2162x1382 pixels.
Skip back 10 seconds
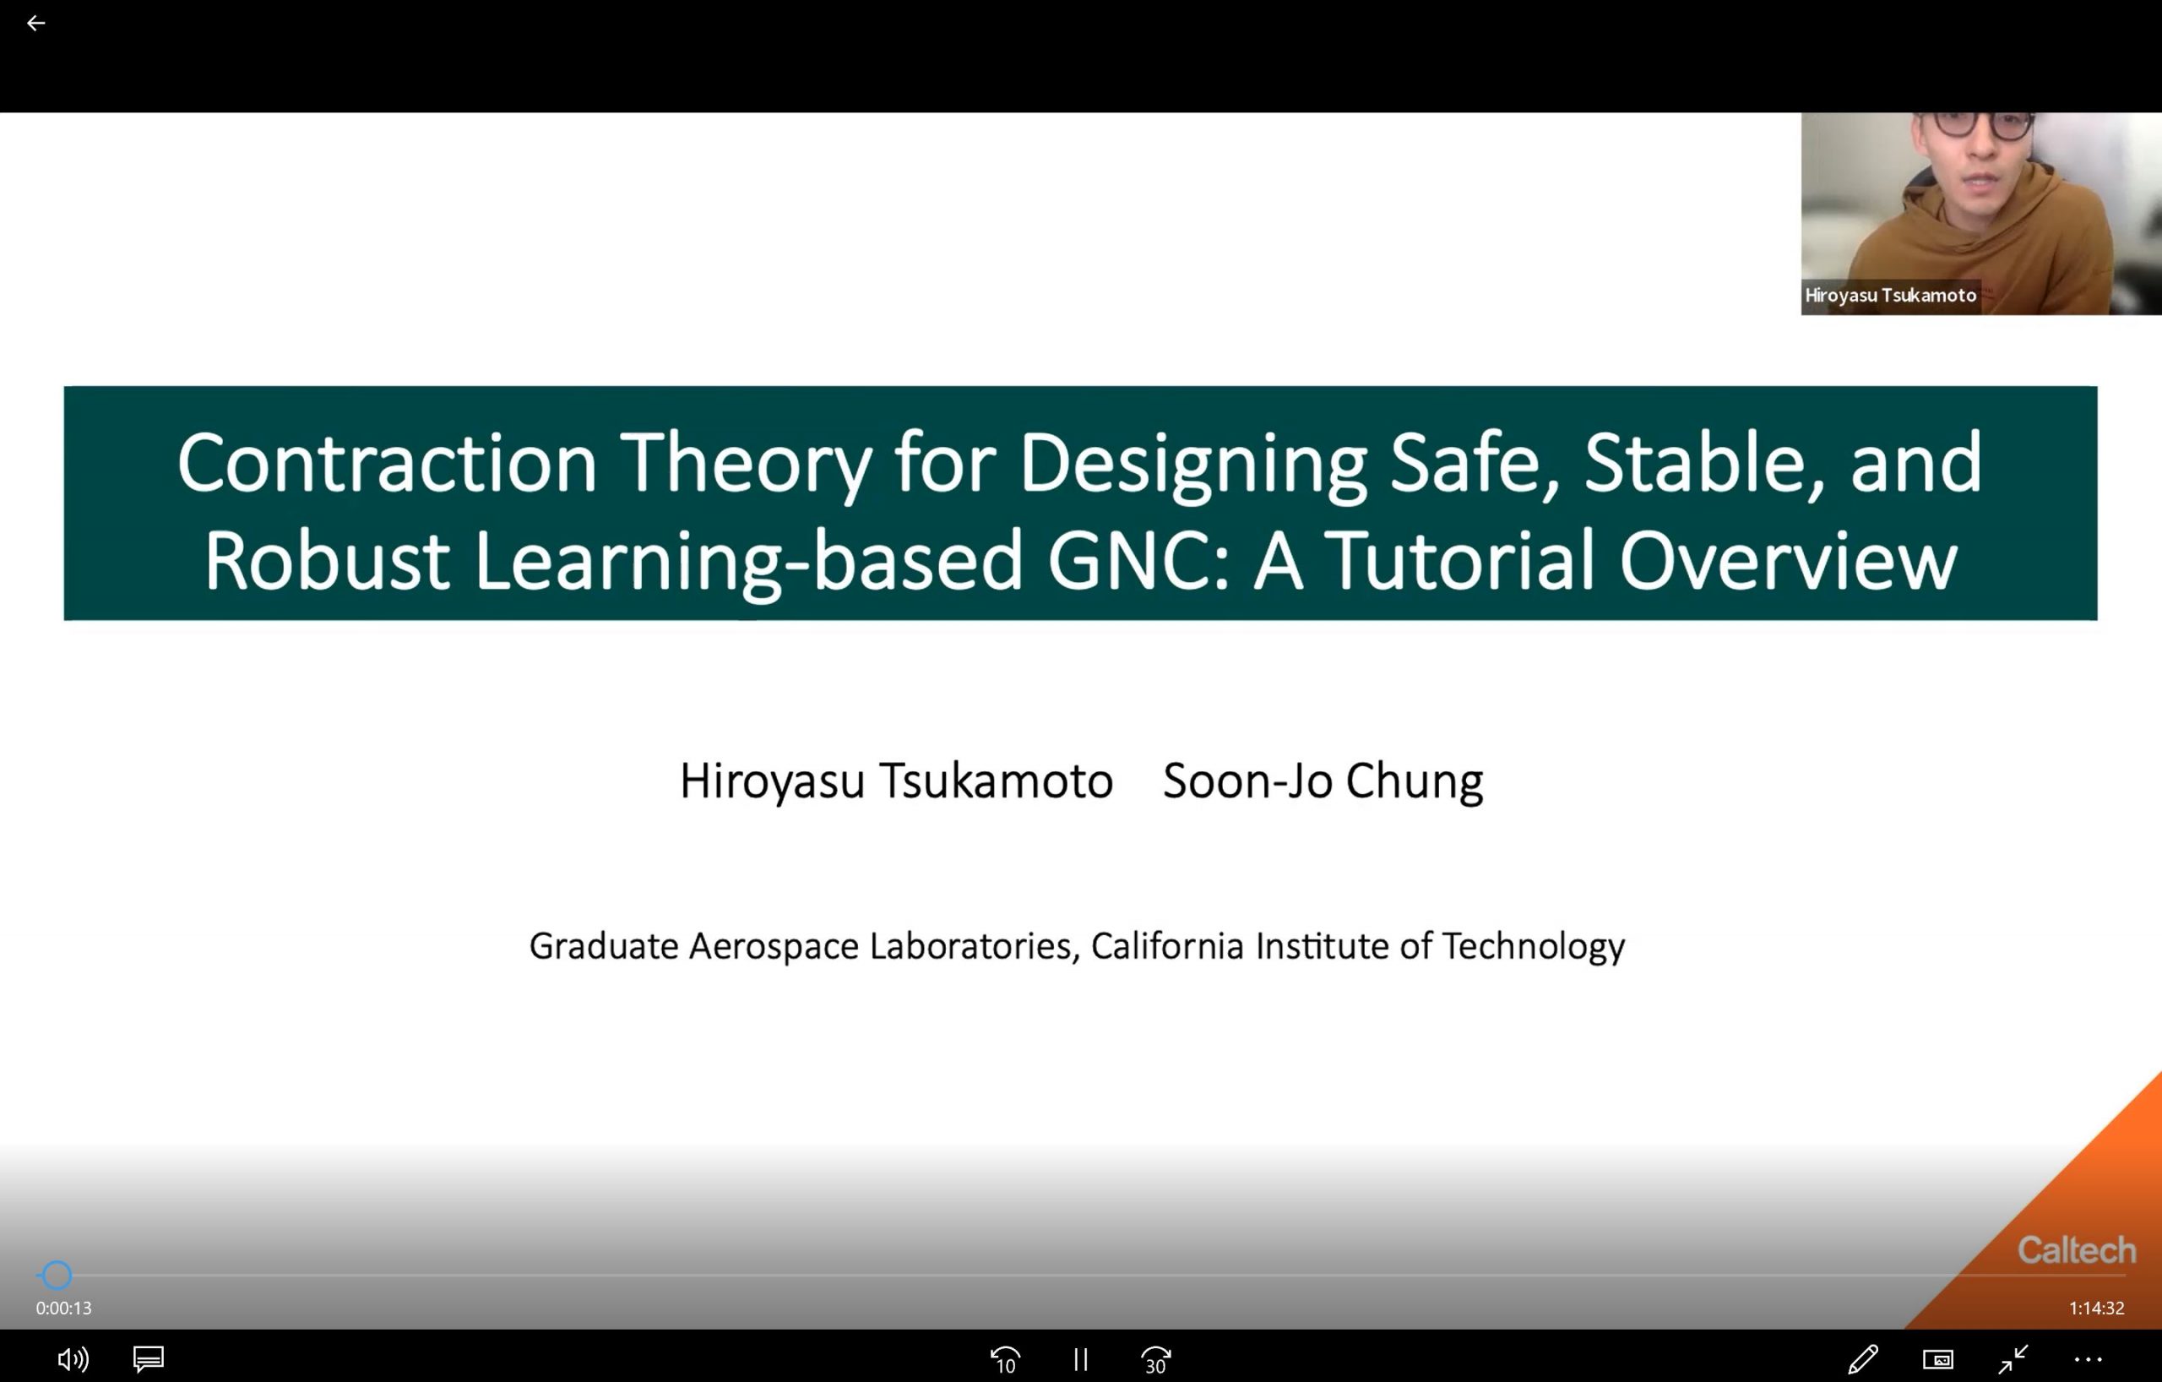[x=1005, y=1359]
